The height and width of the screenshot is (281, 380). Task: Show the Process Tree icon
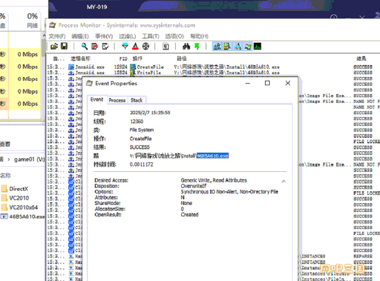[x=166, y=46]
